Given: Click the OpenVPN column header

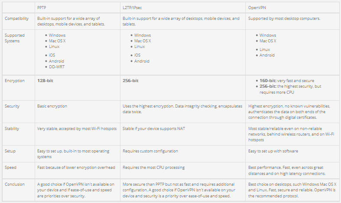Looking at the screenshot, I should pos(258,8).
